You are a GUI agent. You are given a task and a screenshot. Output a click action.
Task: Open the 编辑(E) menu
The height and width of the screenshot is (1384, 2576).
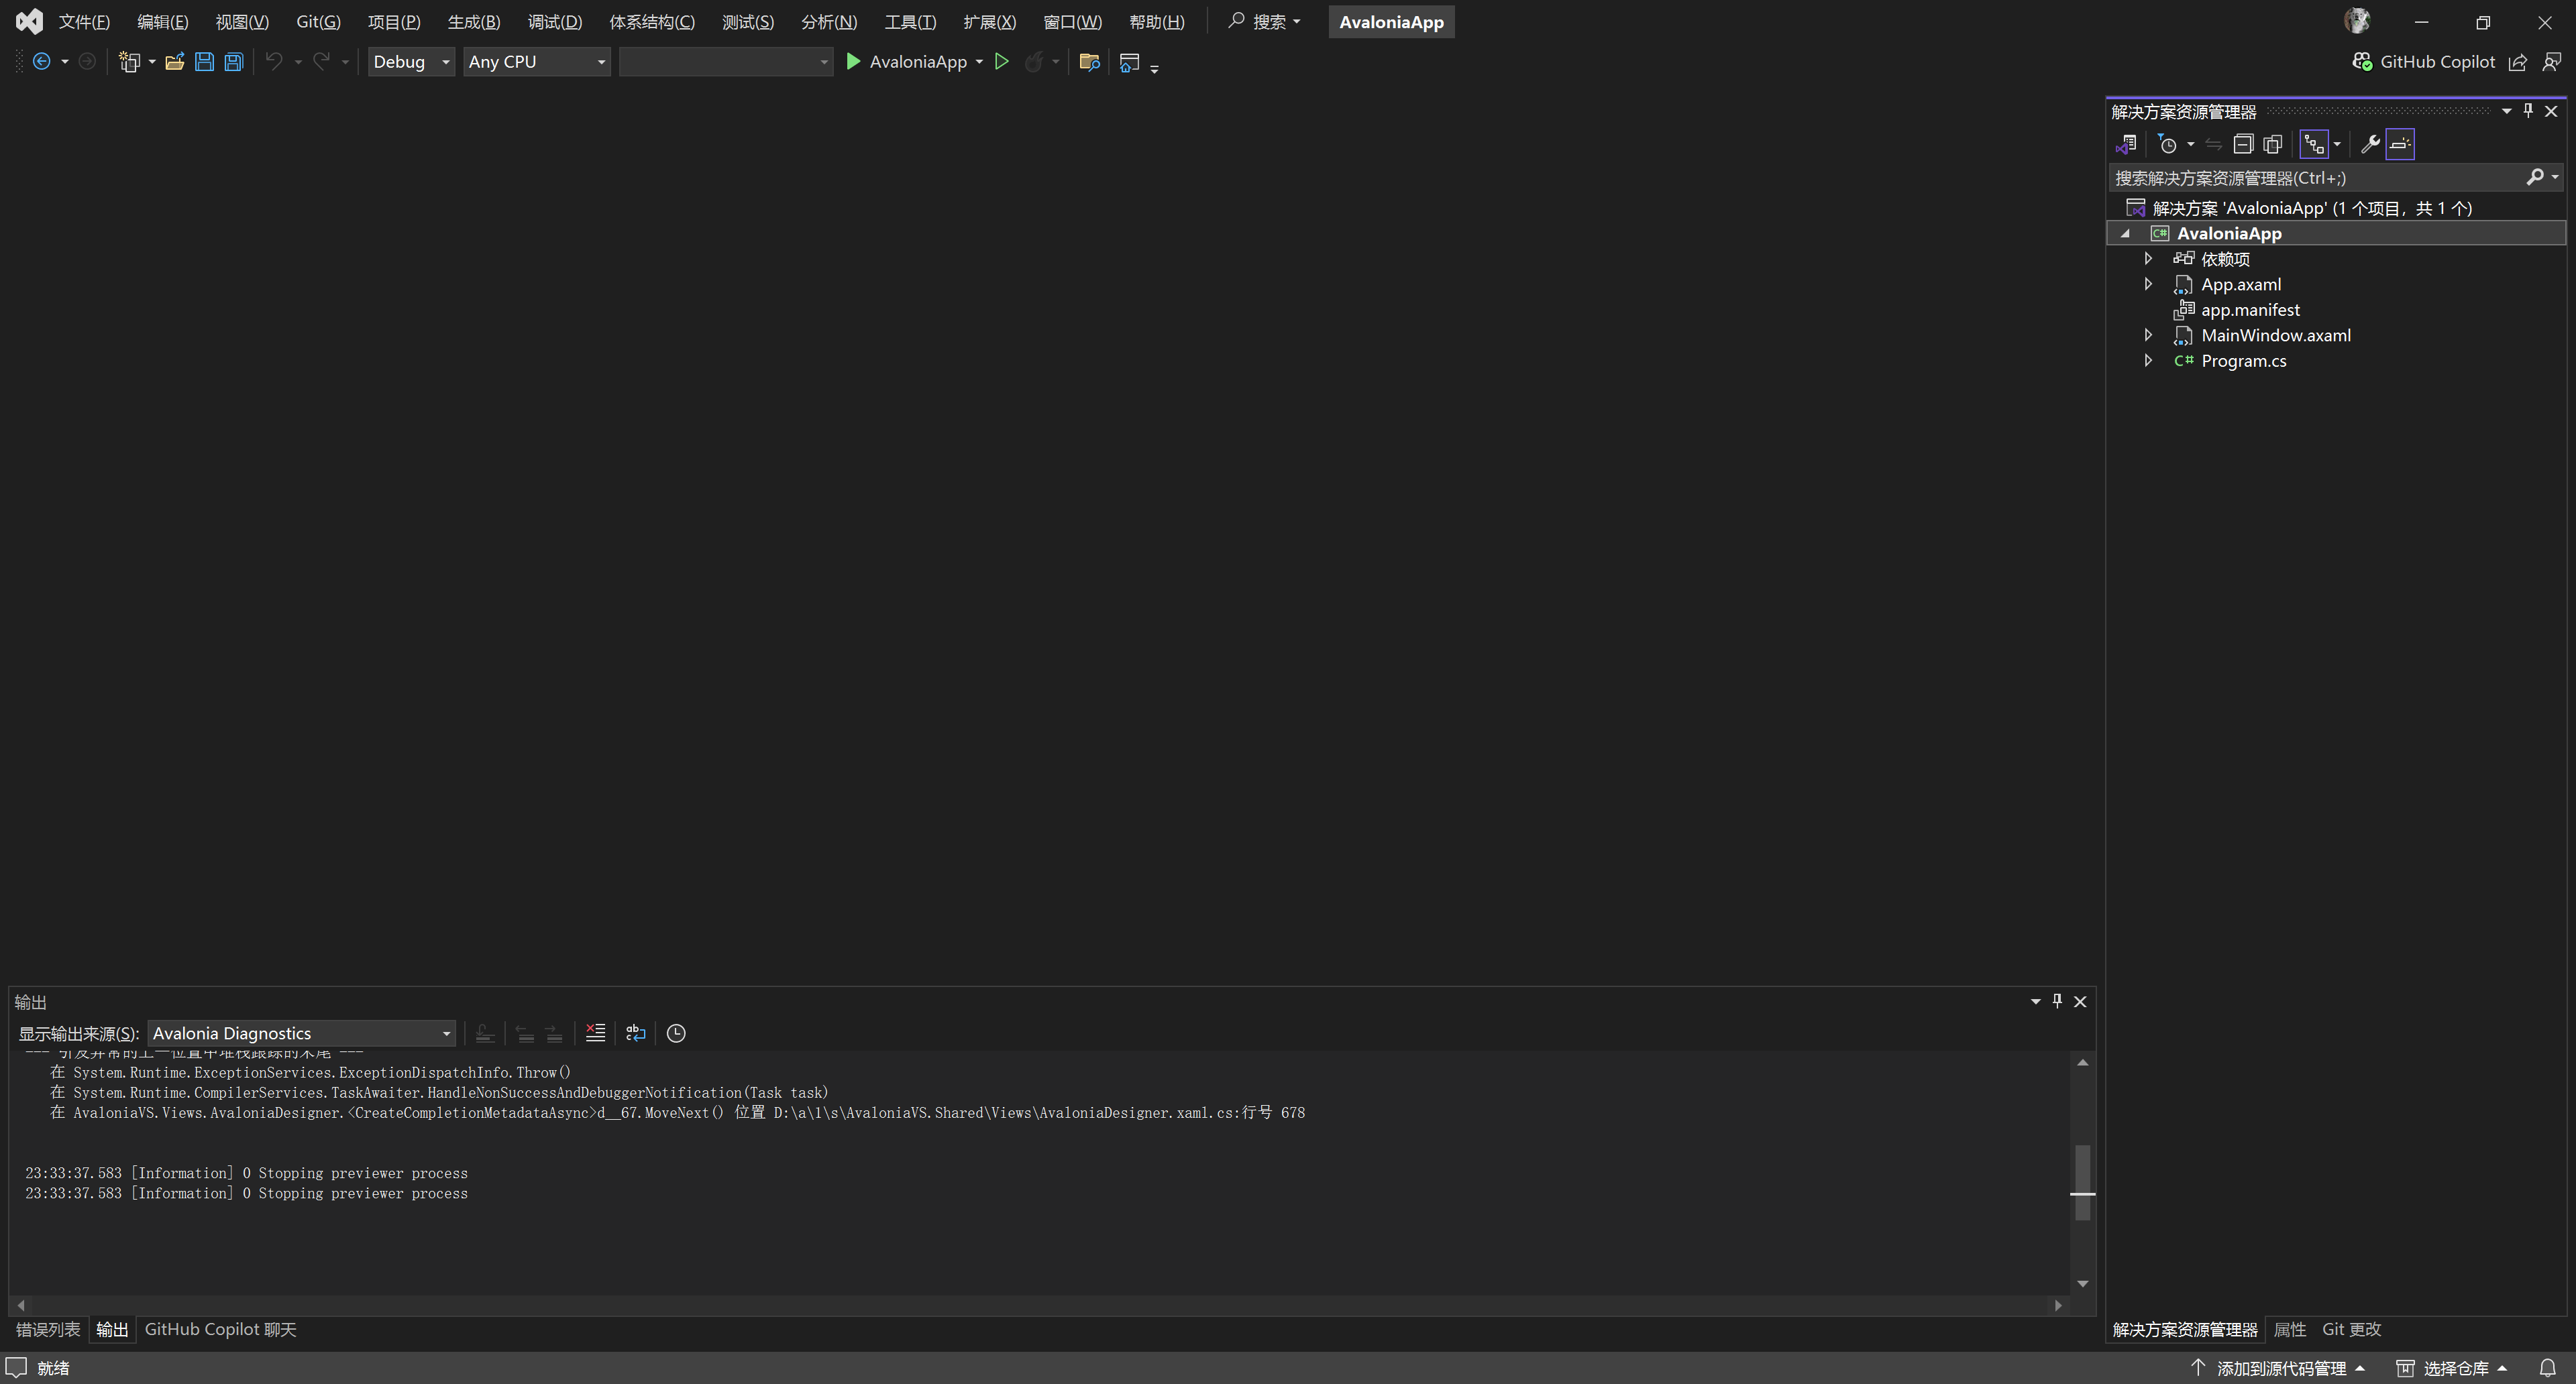pyautogui.click(x=162, y=22)
